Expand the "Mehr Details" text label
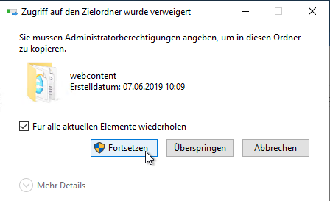This screenshot has height=201, width=330. 61,185
